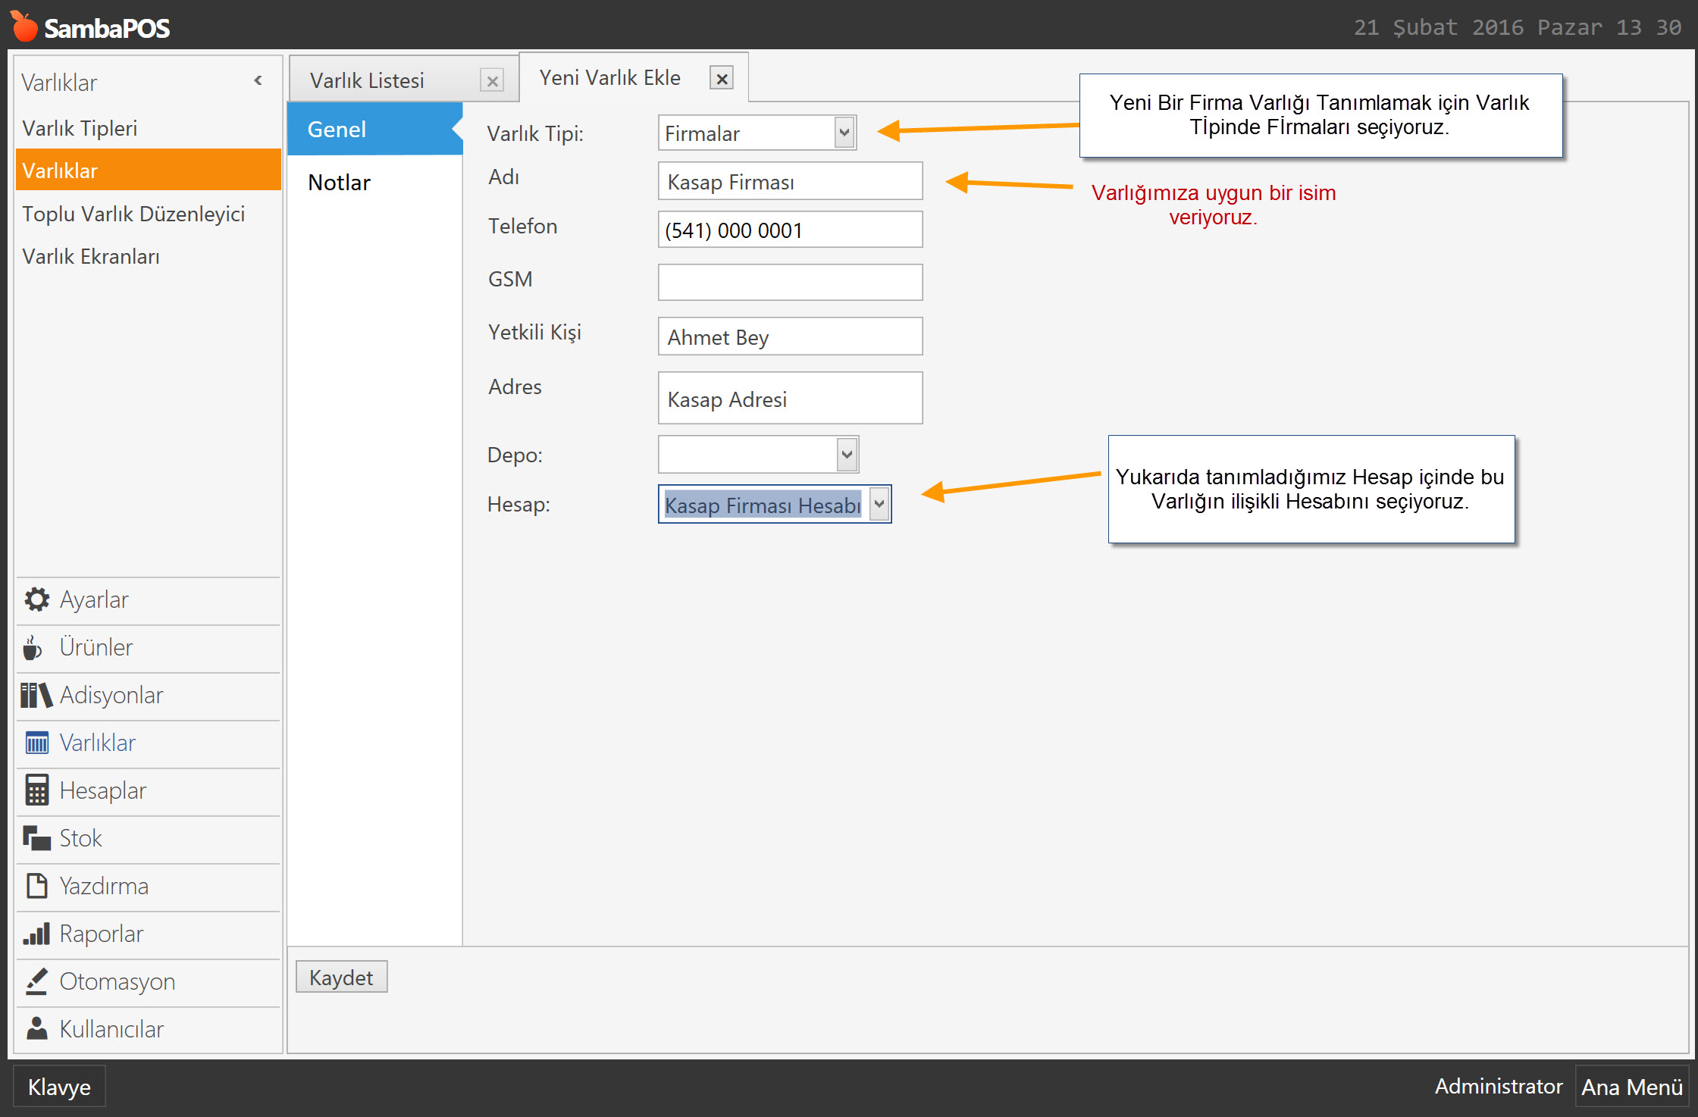The height and width of the screenshot is (1117, 1698).
Task: Click the Yazdırma document icon
Action: [x=36, y=885]
